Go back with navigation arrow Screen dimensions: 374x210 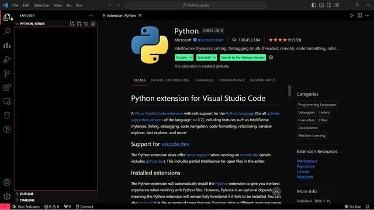coord(110,5)
